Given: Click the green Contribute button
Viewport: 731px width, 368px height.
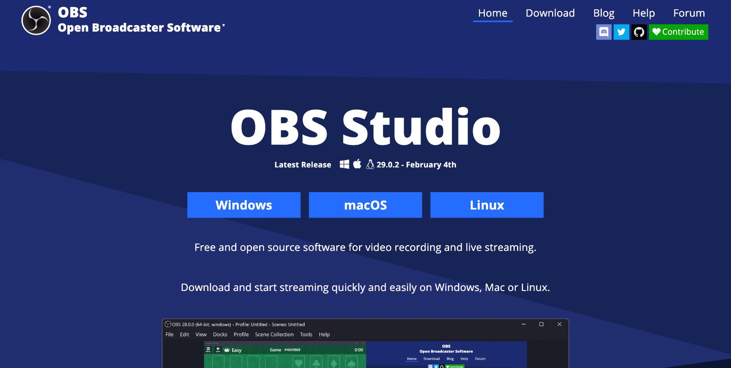Looking at the screenshot, I should (678, 32).
